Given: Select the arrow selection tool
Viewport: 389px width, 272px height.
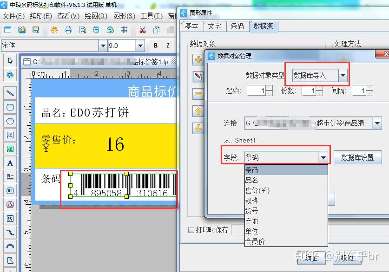Looking at the screenshot, I should click(x=10, y=61).
